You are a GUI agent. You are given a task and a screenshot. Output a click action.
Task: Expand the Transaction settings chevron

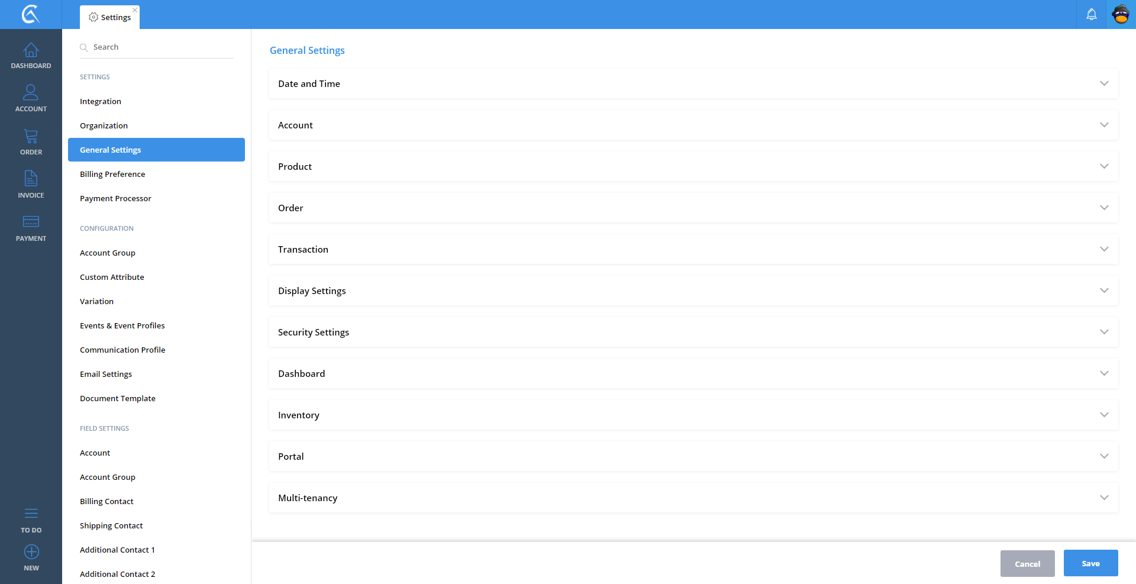tap(1103, 249)
